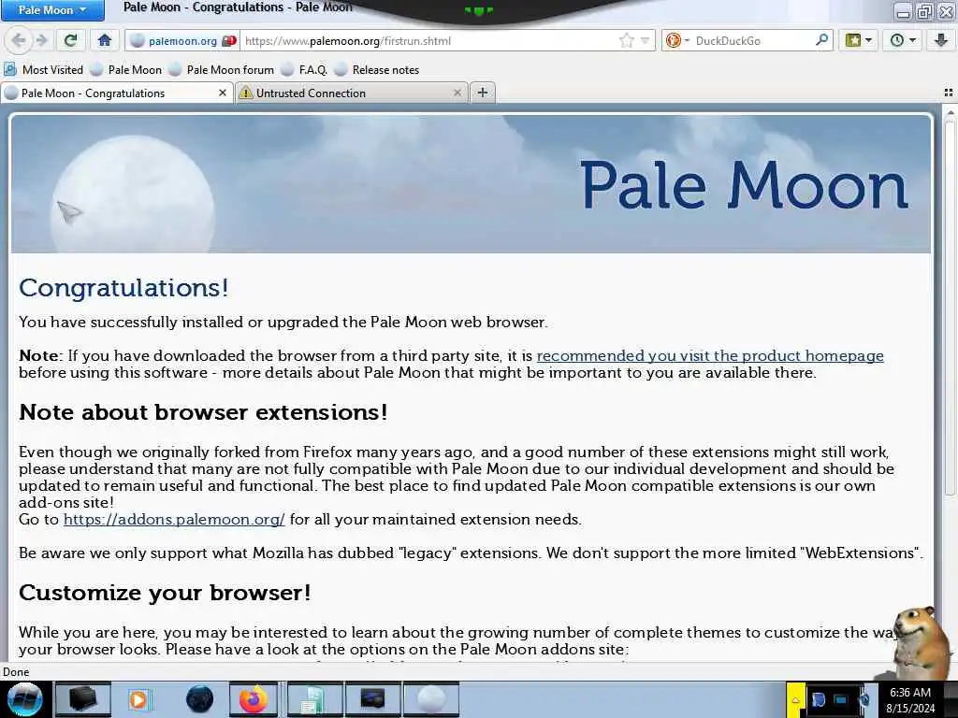The height and width of the screenshot is (718, 958).
Task: Open the dark globe taskbar icon
Action: pyautogui.click(x=199, y=699)
